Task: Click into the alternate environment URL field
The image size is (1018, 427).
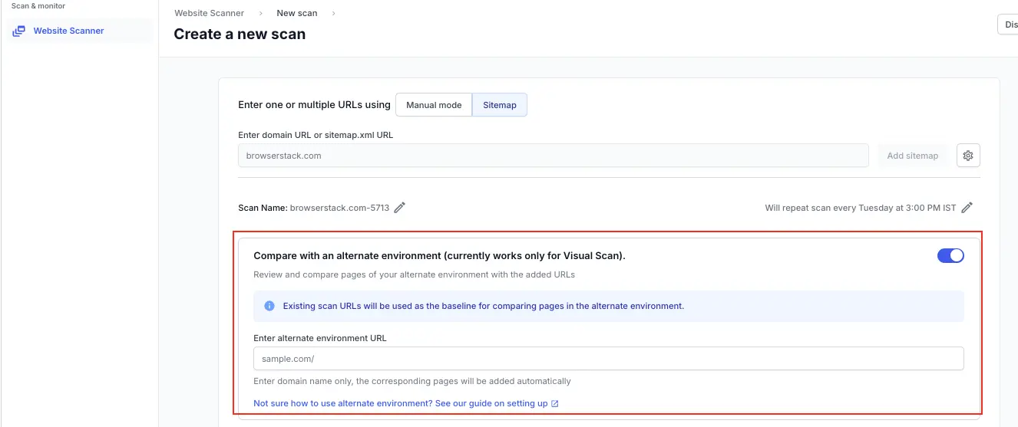Action: click(x=608, y=359)
